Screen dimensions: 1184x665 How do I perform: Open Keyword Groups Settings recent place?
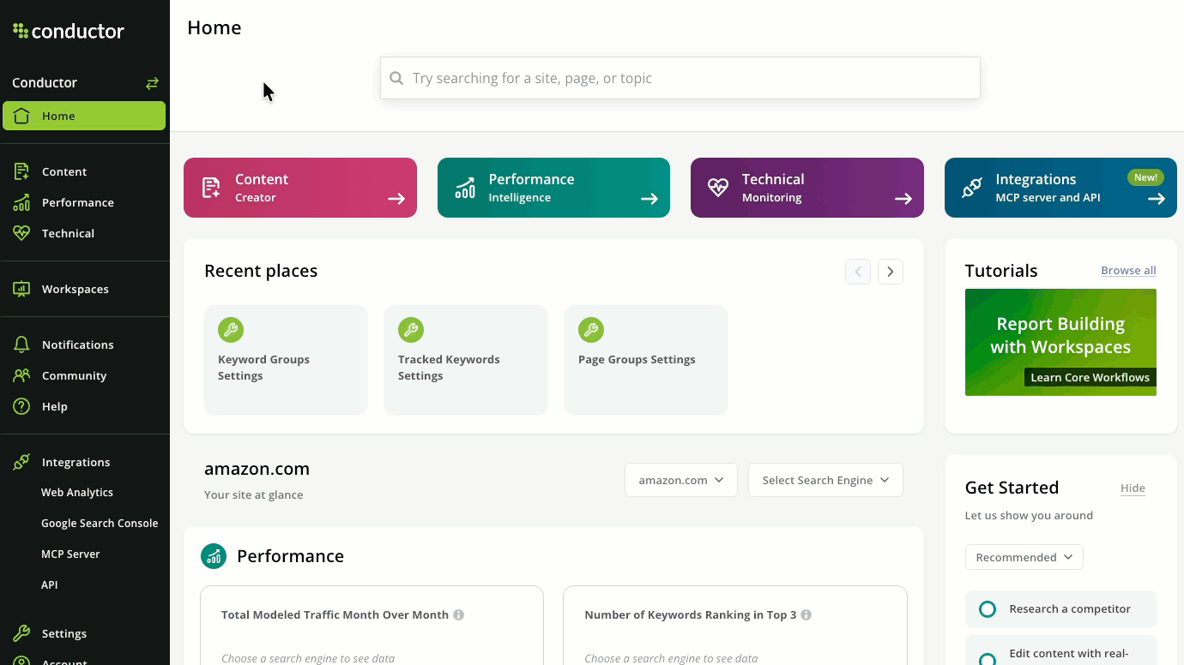pyautogui.click(x=286, y=360)
